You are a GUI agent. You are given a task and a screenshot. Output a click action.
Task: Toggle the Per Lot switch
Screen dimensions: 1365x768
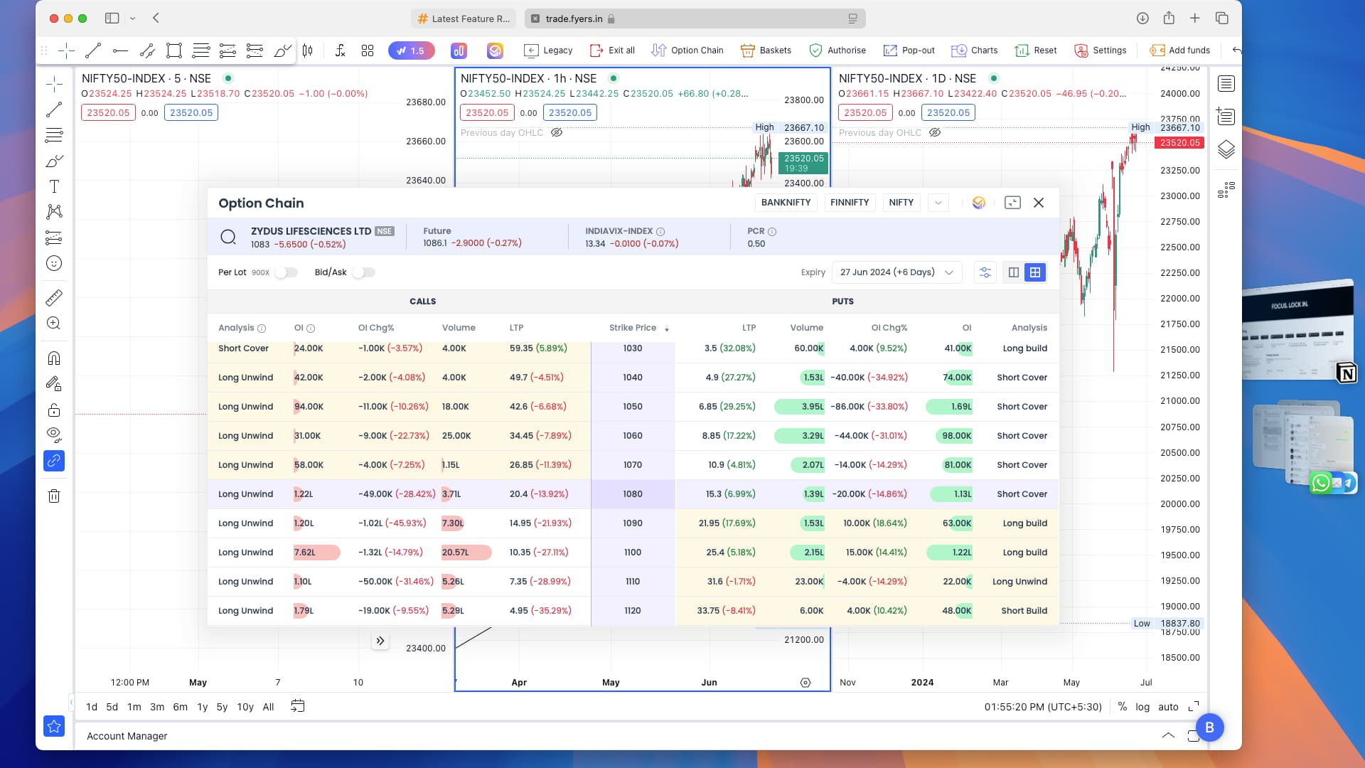pos(286,272)
